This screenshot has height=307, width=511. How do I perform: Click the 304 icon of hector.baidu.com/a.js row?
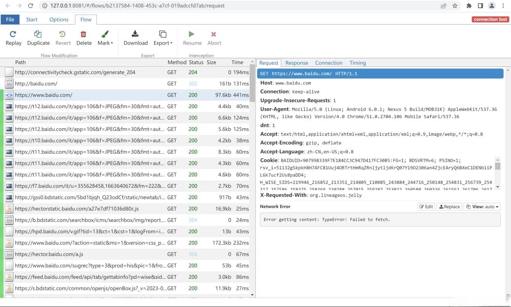pyautogui.click(x=9, y=254)
